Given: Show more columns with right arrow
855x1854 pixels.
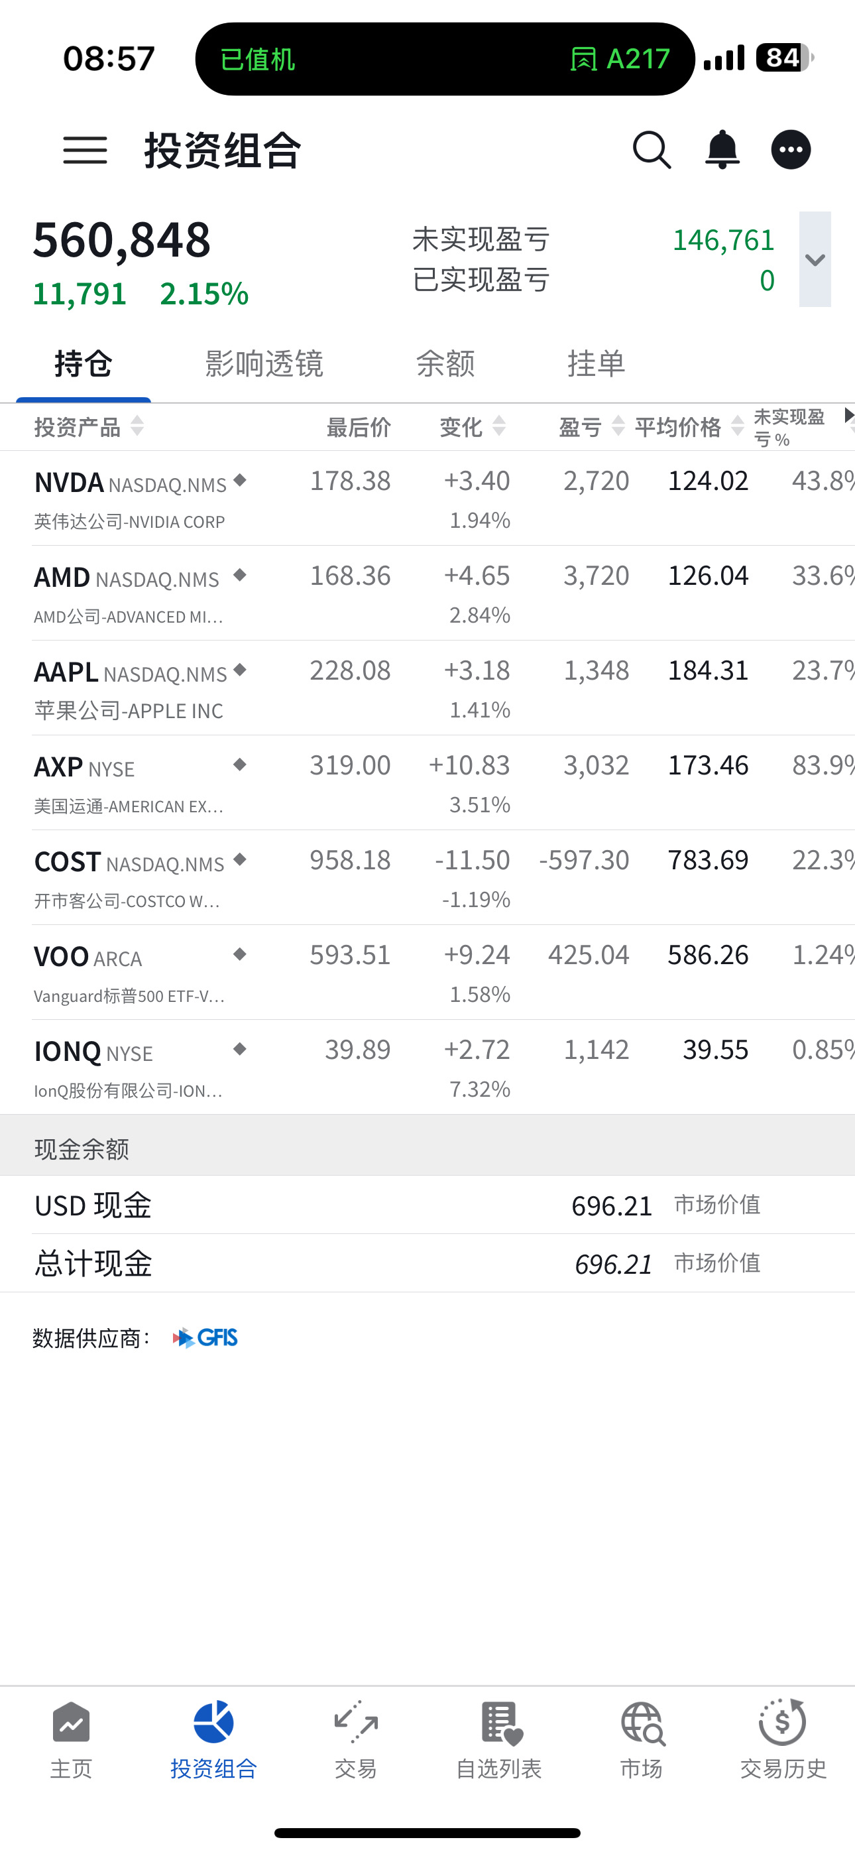Looking at the screenshot, I should (848, 416).
